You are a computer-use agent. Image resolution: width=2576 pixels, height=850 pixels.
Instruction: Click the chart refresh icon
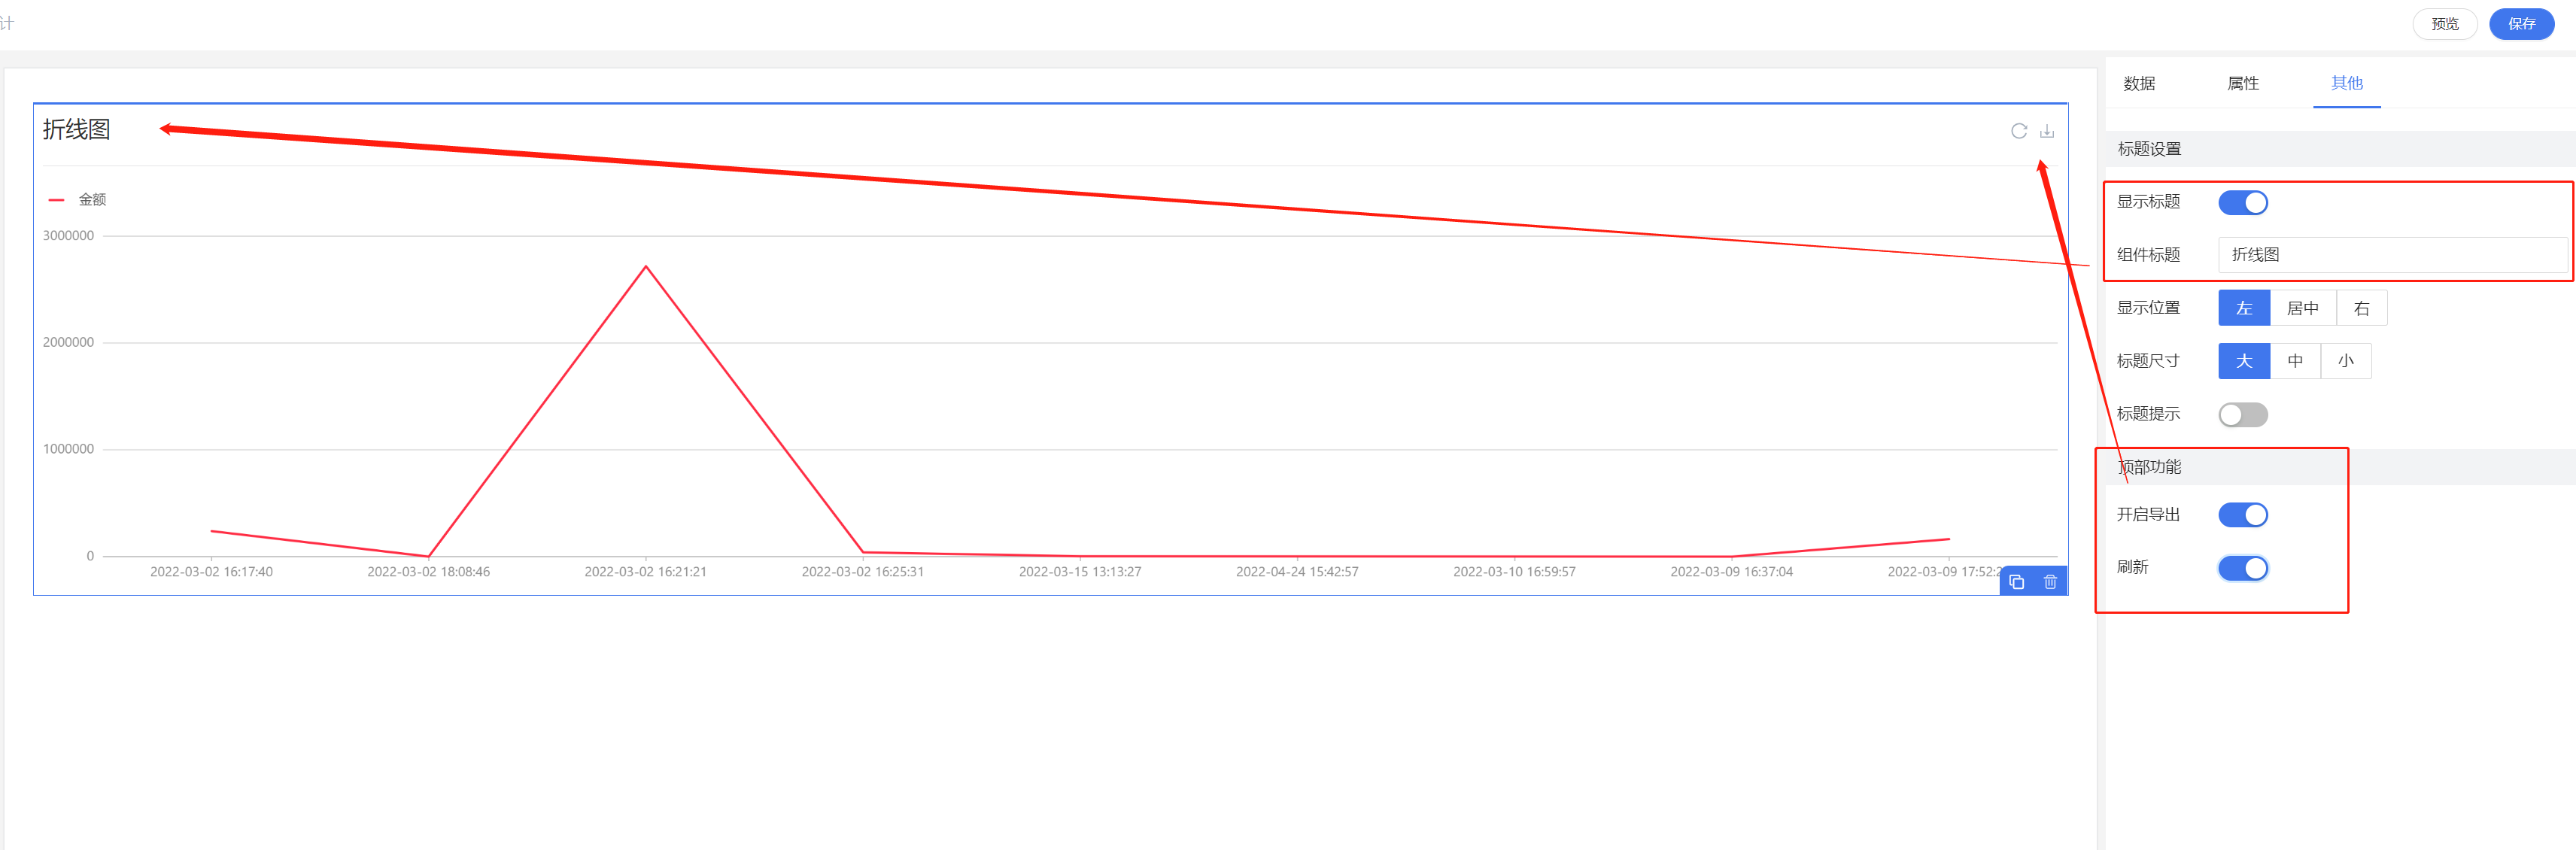2018,131
